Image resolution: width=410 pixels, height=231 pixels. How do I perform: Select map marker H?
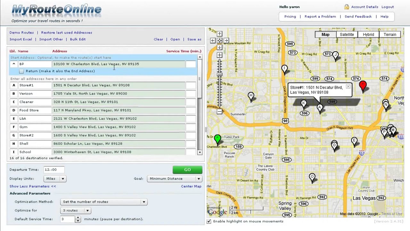[251, 96]
